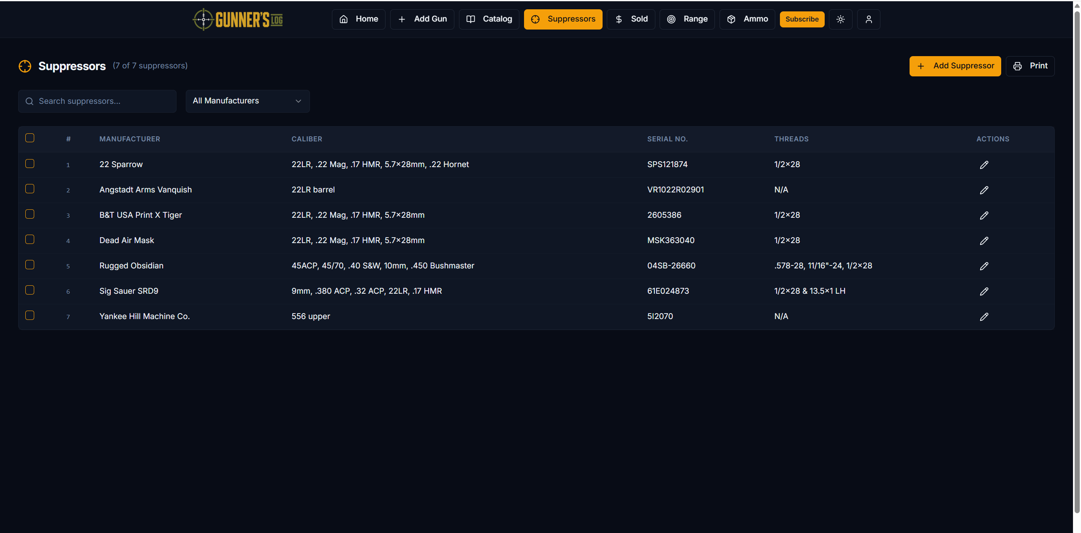The width and height of the screenshot is (1081, 533).
Task: Click the Caliber column header
Action: pyautogui.click(x=307, y=139)
